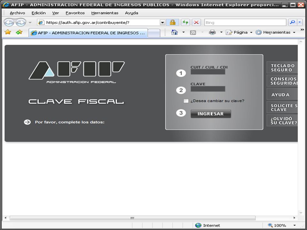Open Herramientas in the menu bar
Viewport: 307px width, 230px height.
pyautogui.click(x=105, y=13)
